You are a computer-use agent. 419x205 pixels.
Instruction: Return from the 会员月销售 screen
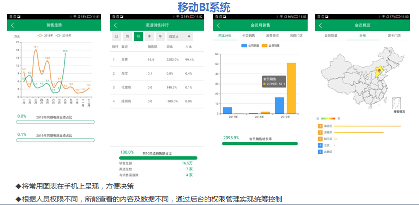point(218,25)
